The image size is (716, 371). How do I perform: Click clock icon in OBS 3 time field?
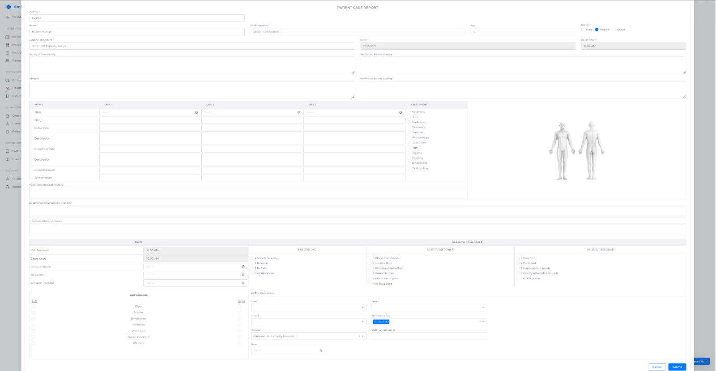401,112
